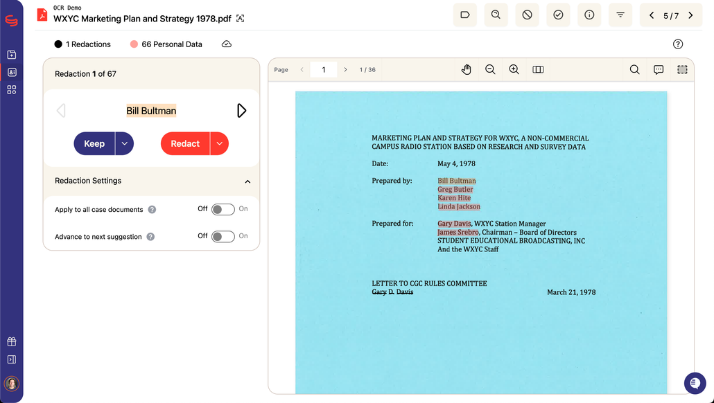Click highlighted name Karen Hite in document

[x=454, y=198]
